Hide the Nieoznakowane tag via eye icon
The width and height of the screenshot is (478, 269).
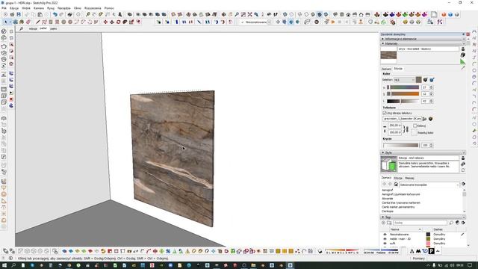coord(385,235)
